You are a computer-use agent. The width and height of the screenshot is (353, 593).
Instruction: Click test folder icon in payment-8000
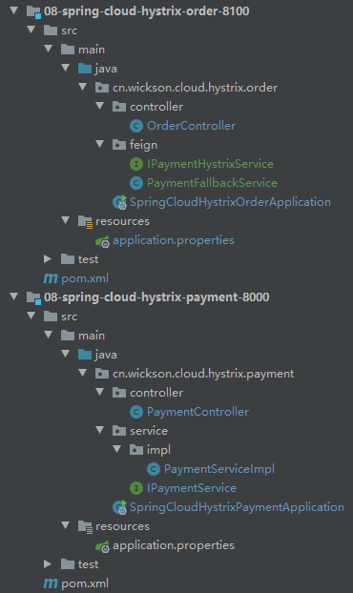point(68,564)
